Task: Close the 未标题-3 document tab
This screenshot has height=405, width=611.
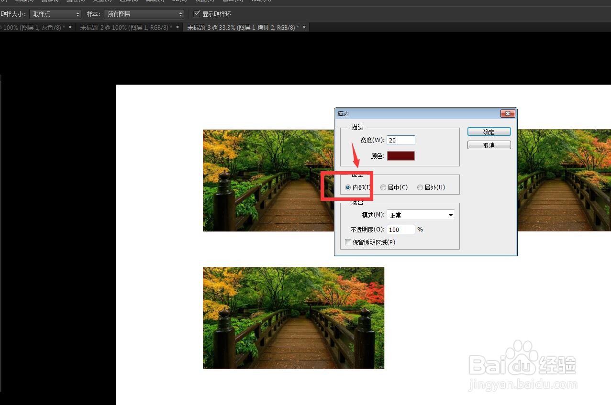Action: [x=304, y=27]
